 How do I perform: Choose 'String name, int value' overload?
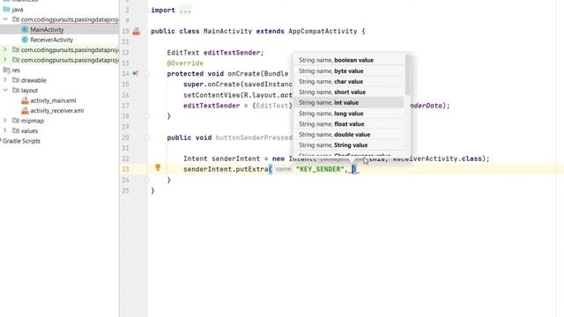coord(349,102)
